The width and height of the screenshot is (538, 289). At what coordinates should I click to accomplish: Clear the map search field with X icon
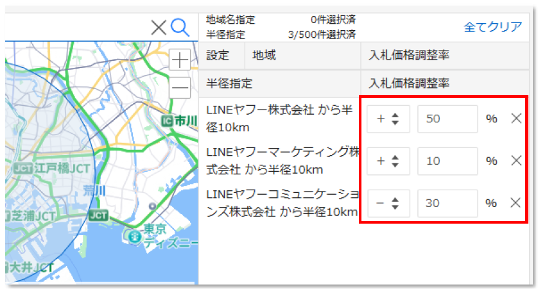click(x=159, y=28)
